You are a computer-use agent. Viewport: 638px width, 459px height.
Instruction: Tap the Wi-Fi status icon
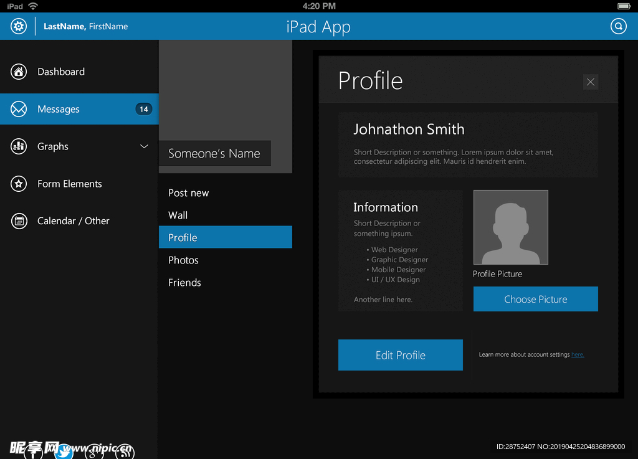coord(33,6)
